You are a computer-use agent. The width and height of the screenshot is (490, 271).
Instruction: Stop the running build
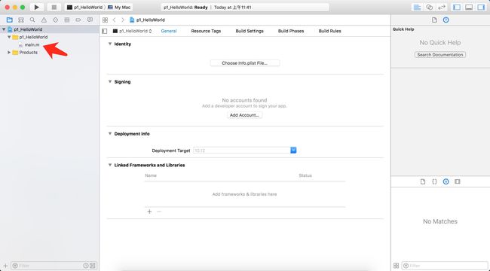(x=54, y=8)
